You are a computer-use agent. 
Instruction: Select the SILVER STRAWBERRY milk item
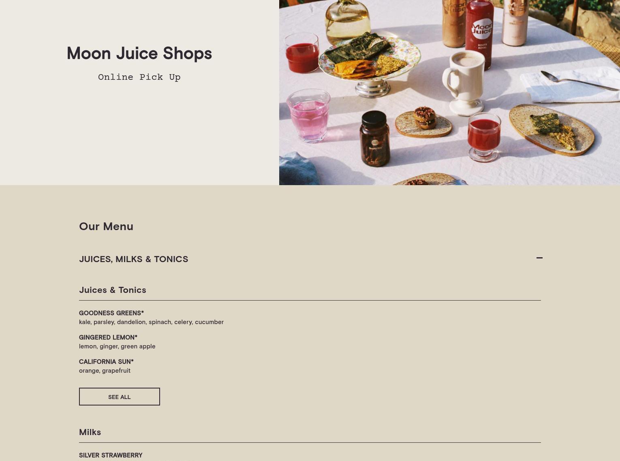coord(111,455)
